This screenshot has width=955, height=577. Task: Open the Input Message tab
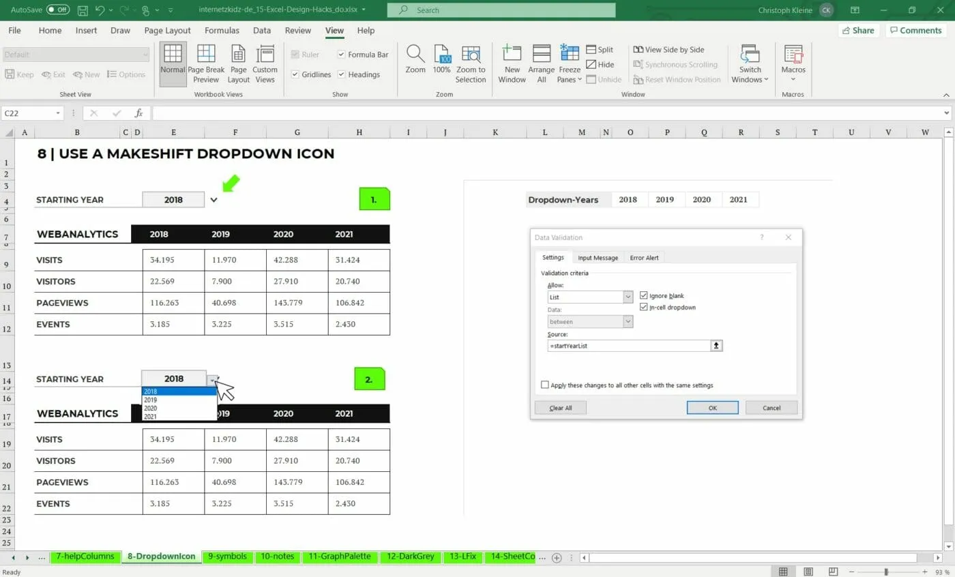pos(598,257)
